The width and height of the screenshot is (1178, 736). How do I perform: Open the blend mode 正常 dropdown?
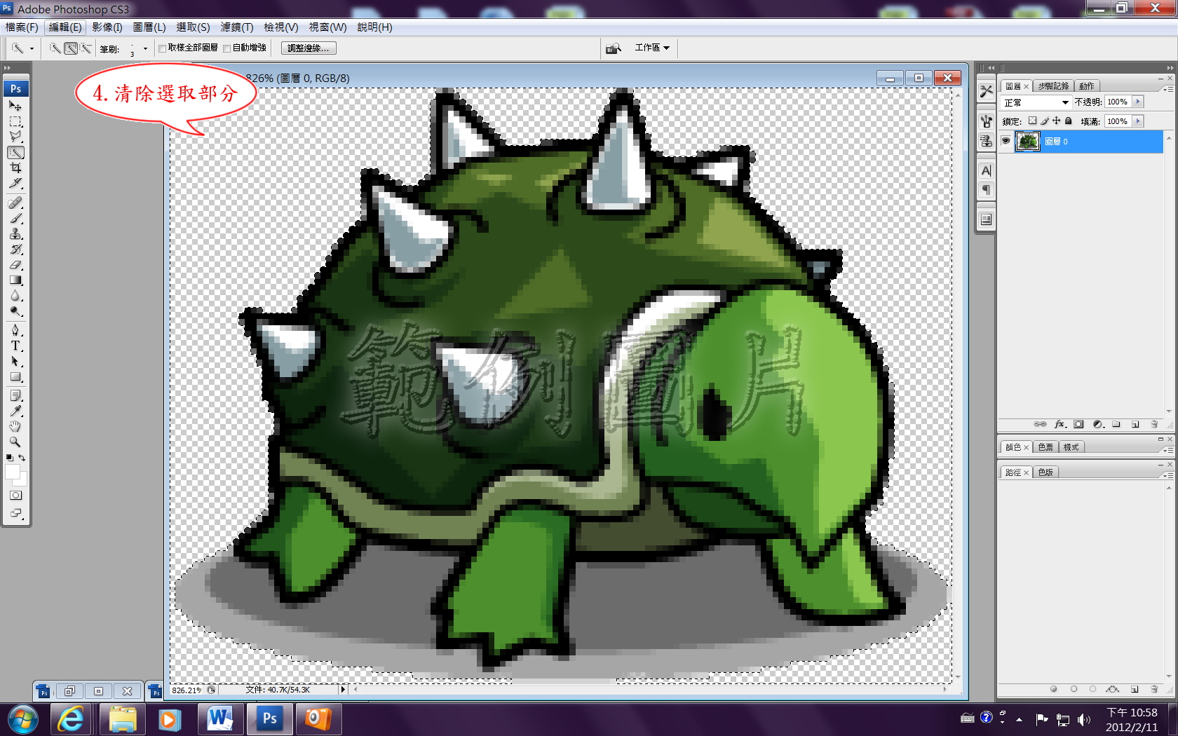[1036, 102]
